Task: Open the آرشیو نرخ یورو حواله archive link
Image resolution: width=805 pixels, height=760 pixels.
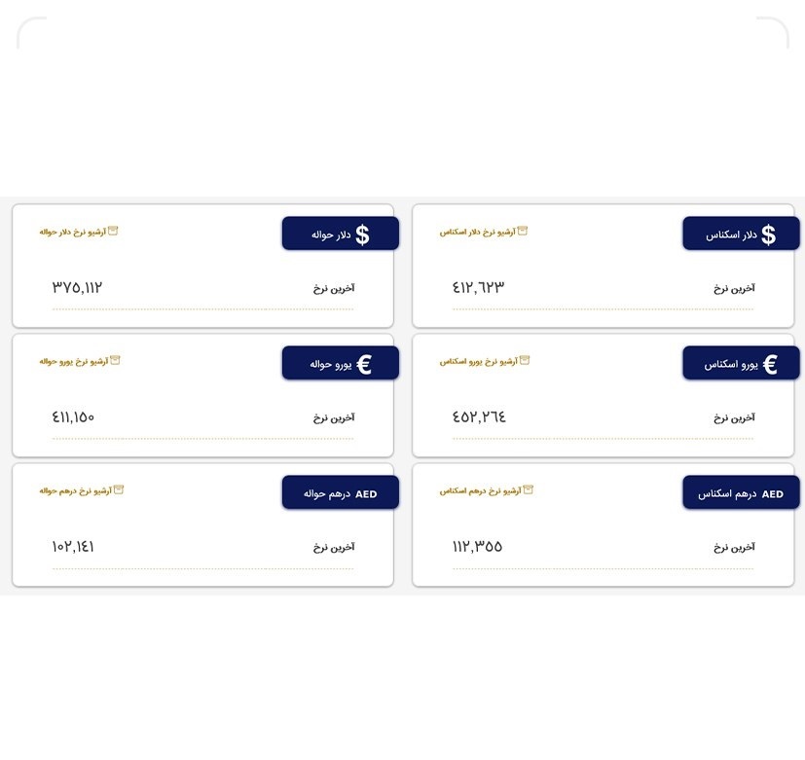Action: click(x=78, y=361)
